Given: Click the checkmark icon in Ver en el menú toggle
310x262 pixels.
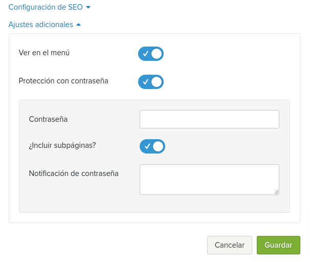Looking at the screenshot, I should pos(145,54).
